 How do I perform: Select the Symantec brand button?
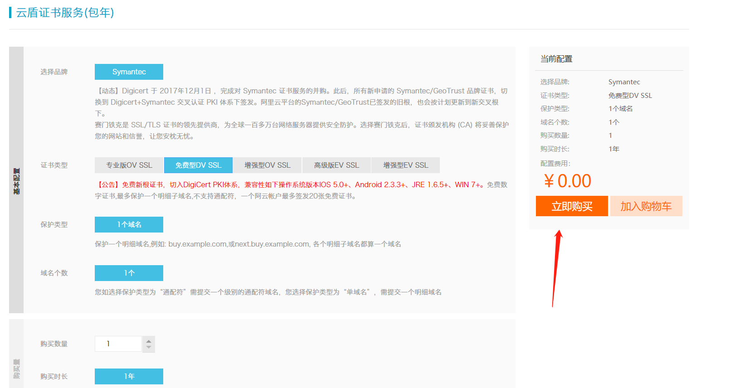coord(129,72)
